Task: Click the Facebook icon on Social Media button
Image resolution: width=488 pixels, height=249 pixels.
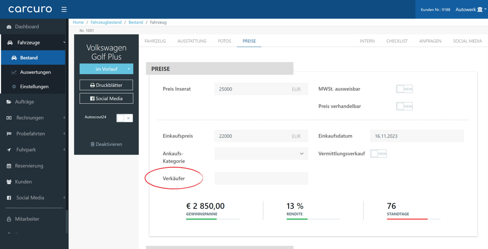Action: pyautogui.click(x=92, y=99)
